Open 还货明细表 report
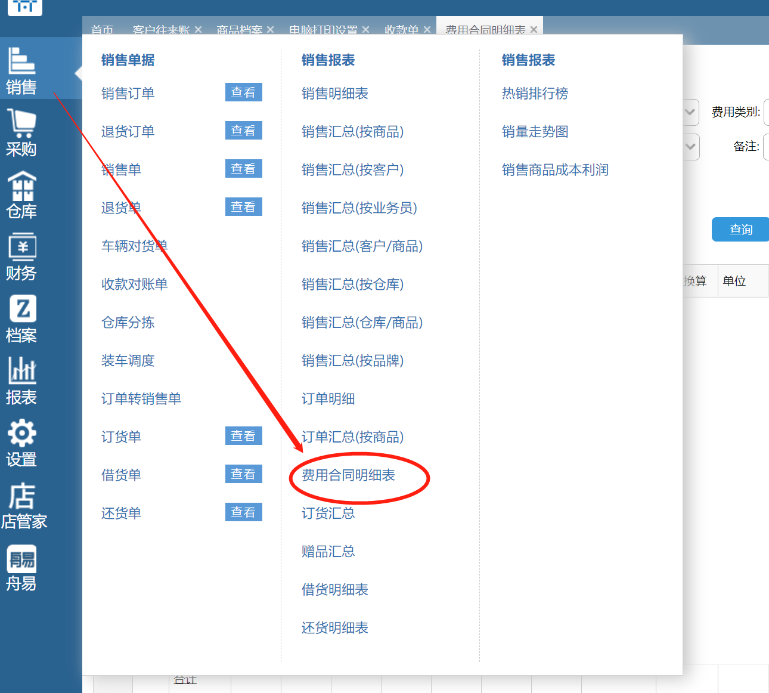769x693 pixels. (x=335, y=628)
